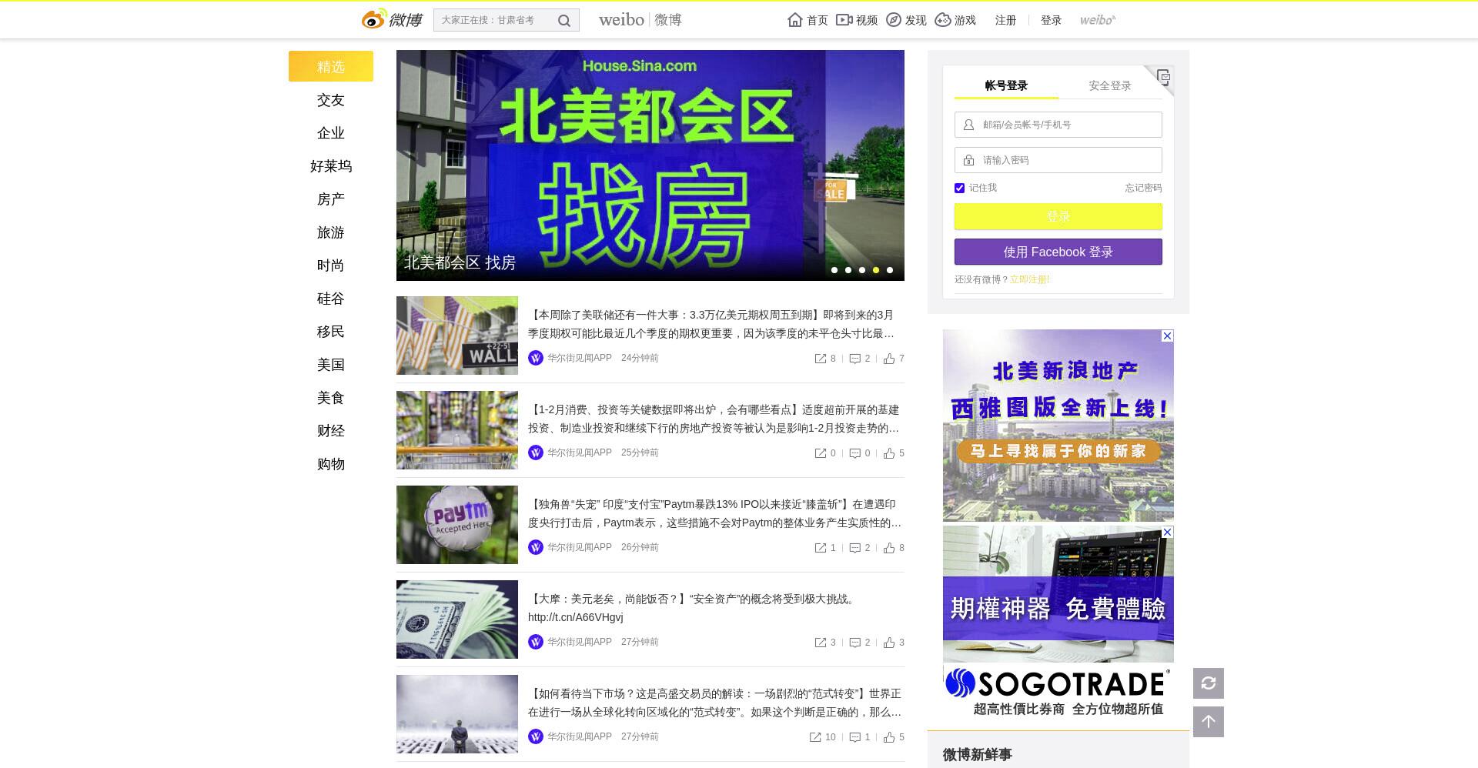
Task: Select 硅谷 category
Action: coord(331,299)
